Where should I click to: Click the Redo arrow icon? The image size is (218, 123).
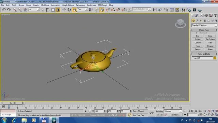[x=9, y=10]
